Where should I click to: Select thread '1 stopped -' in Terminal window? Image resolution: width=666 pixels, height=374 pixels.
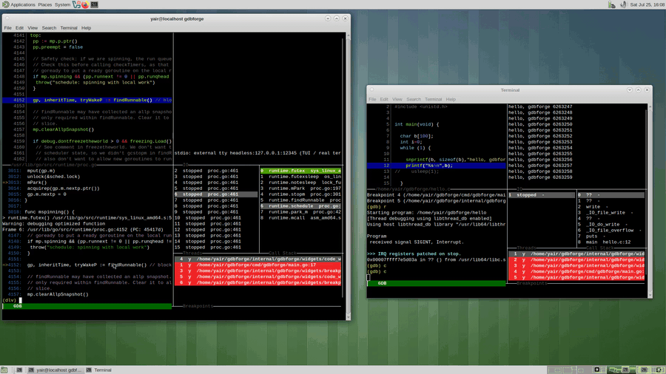point(542,195)
